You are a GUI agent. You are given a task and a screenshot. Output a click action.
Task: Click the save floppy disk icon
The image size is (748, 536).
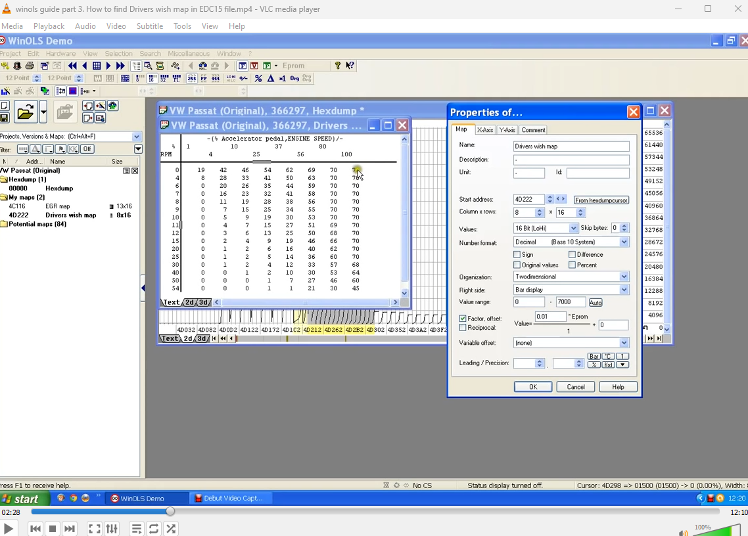tap(5, 118)
